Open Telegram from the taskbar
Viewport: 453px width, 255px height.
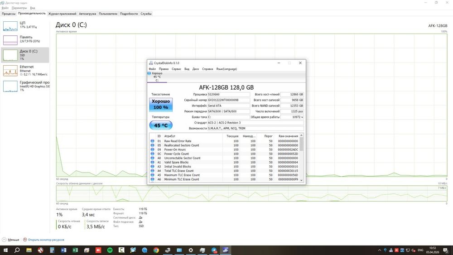214,250
